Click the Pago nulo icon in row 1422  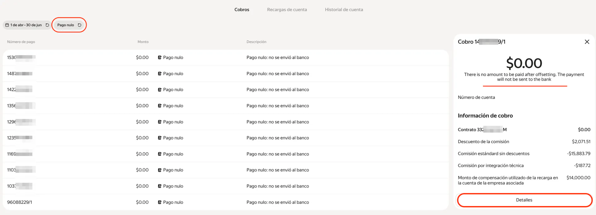pos(160,90)
